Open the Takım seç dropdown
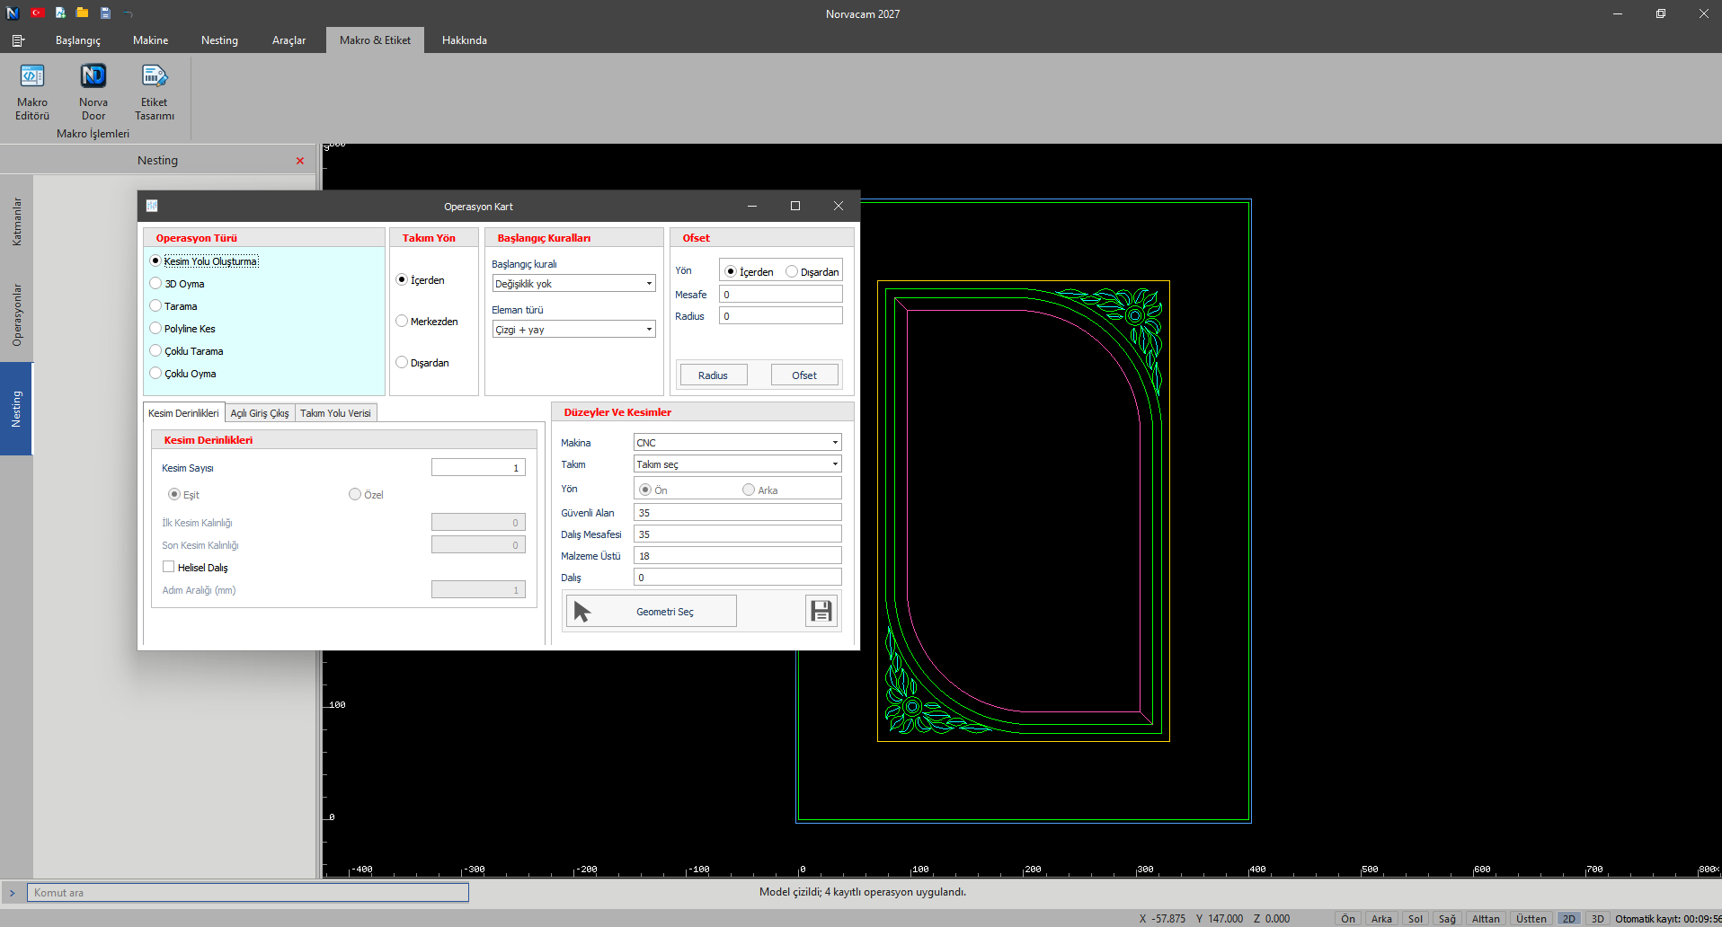The width and height of the screenshot is (1722, 927). pos(738,463)
